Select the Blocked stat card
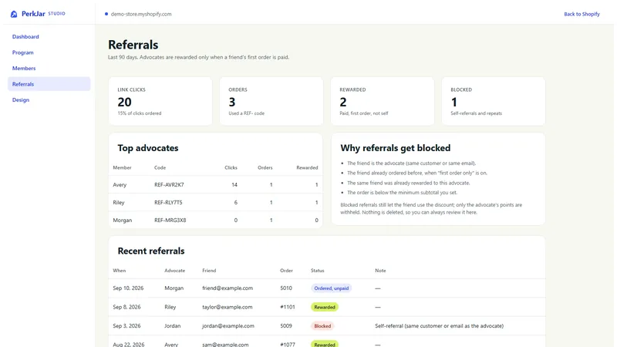Screen dimensions: 617x347 pos(494,101)
